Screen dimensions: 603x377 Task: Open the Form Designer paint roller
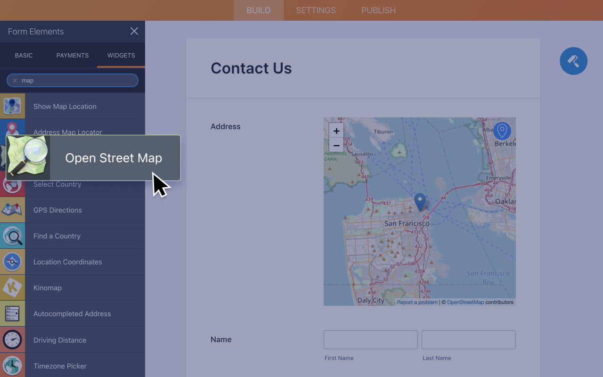pyautogui.click(x=573, y=61)
